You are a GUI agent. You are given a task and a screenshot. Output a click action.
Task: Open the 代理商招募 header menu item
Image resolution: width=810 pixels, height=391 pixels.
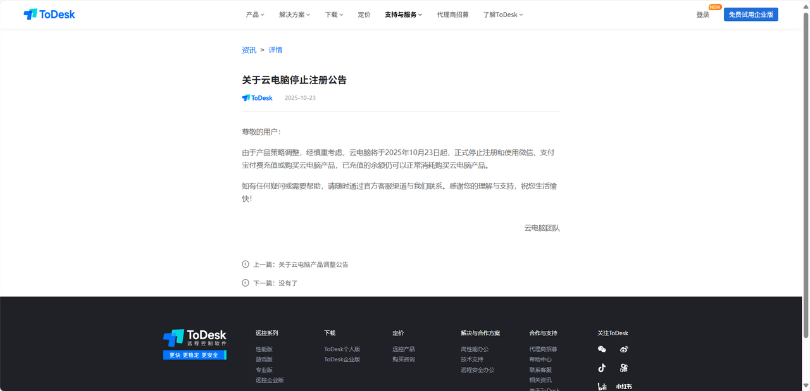[452, 15]
